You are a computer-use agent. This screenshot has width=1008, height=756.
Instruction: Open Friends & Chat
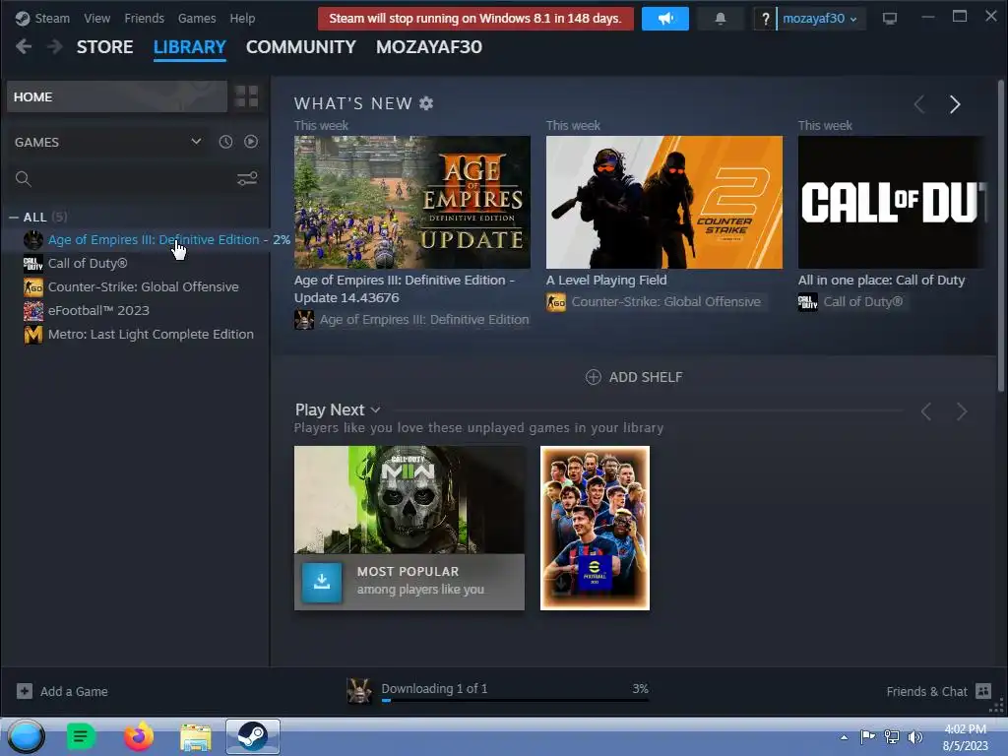[x=938, y=691]
